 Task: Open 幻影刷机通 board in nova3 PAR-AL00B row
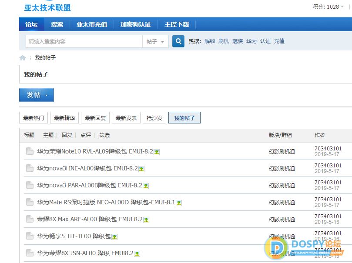282,186
